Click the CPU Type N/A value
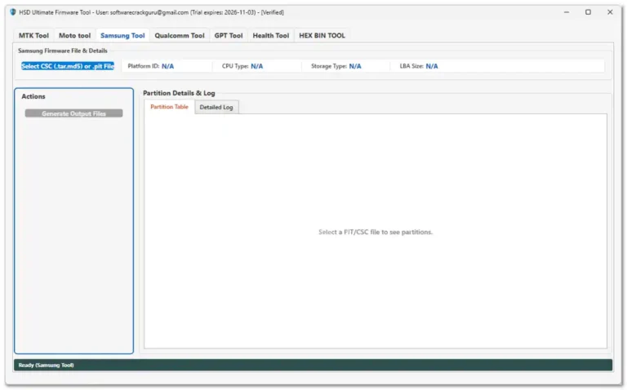 (x=256, y=66)
